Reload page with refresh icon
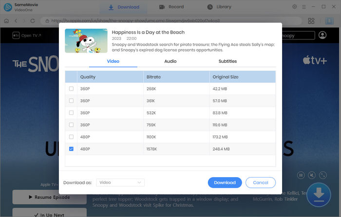Image resolution: width=341 pixels, height=217 pixels. (x=33, y=21)
